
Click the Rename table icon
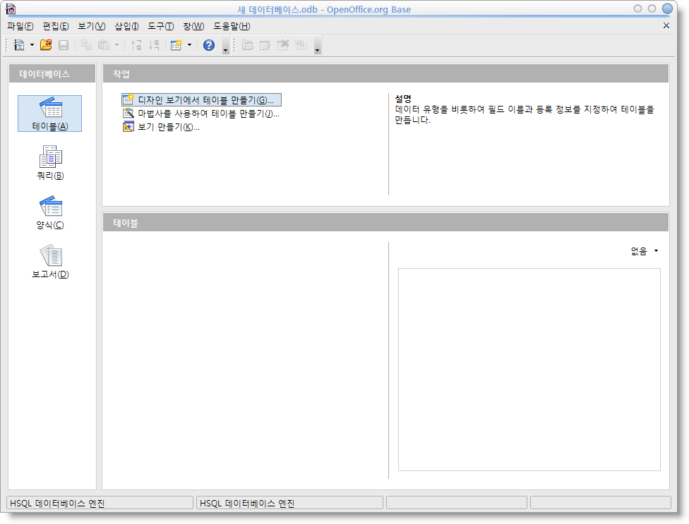pyautogui.click(x=301, y=44)
